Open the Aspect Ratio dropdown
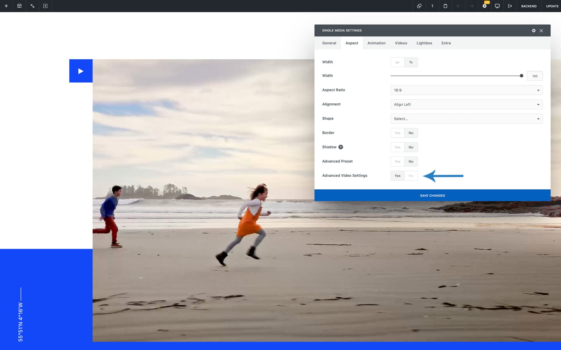Screen dimensions: 561x350 coord(466,90)
